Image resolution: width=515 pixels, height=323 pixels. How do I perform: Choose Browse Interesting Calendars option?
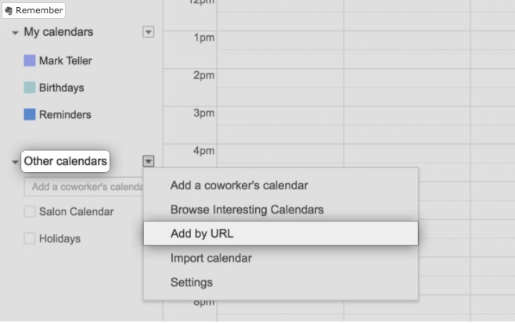[x=247, y=210]
